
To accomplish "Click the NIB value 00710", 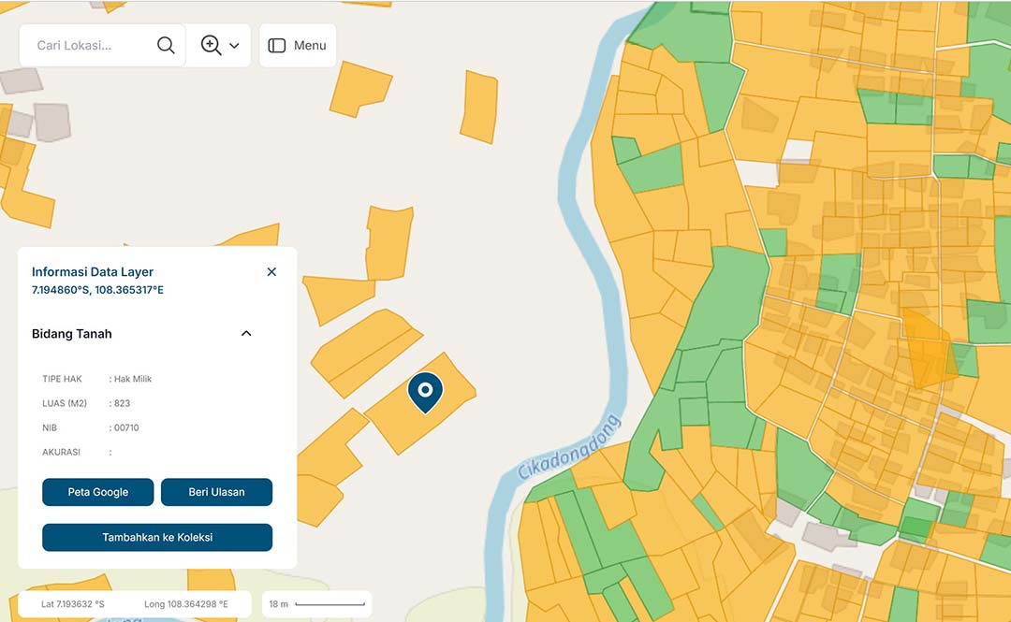I will pos(125,427).
